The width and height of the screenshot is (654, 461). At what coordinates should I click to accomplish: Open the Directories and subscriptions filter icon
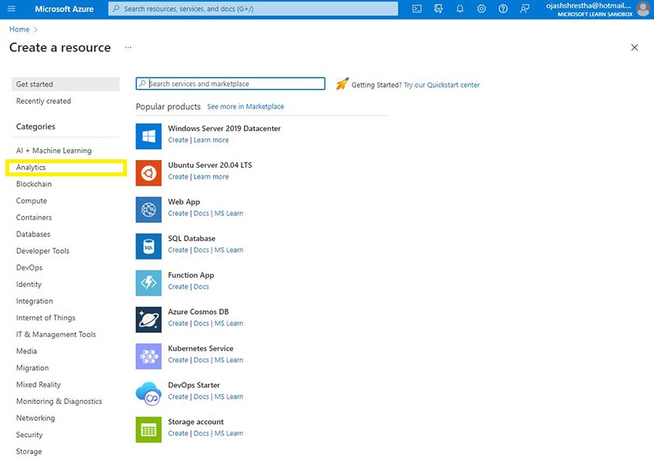(x=439, y=8)
